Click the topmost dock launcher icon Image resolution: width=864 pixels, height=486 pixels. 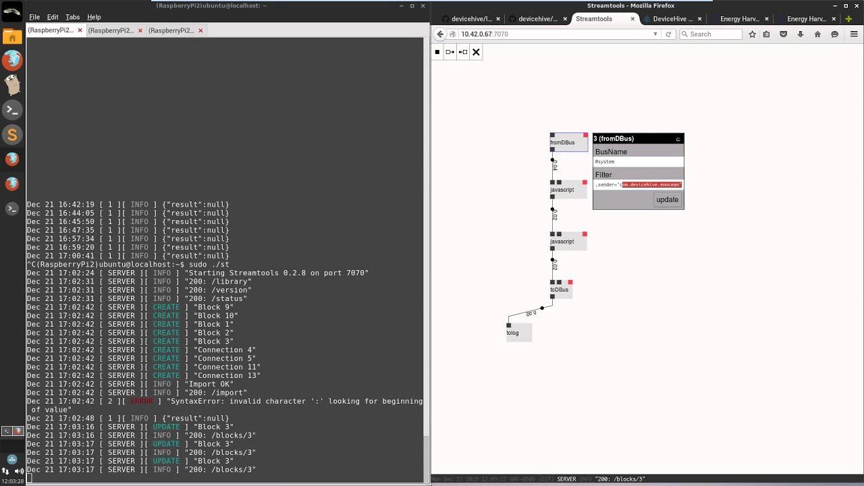click(12, 12)
